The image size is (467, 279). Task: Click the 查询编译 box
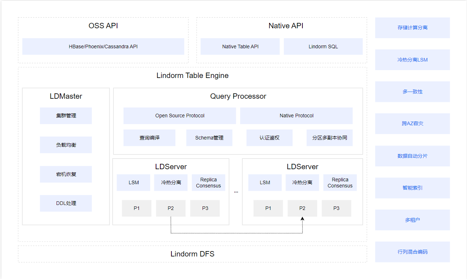pyautogui.click(x=149, y=138)
